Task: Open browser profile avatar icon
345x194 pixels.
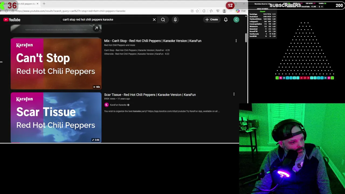Action: tap(224, 11)
